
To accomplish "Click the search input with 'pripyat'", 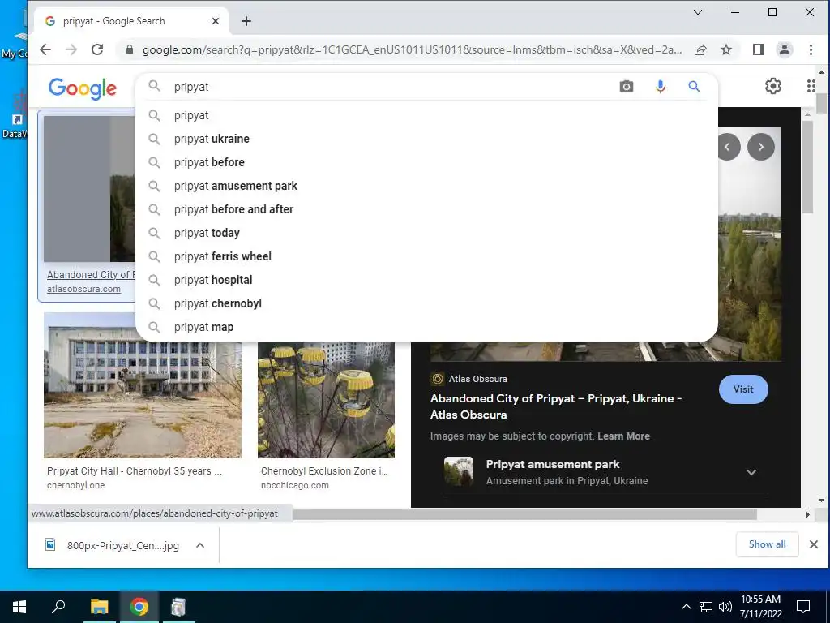I will (391, 87).
